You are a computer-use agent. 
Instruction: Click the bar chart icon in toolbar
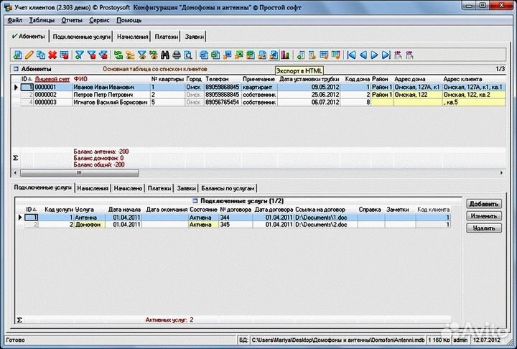(x=285, y=55)
